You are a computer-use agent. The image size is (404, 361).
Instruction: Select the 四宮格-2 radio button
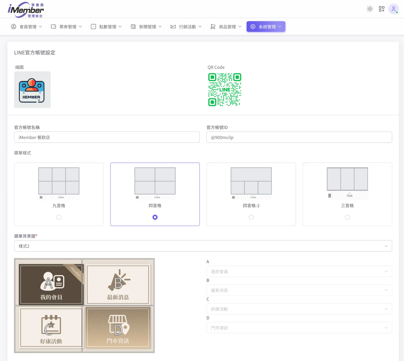coord(251,217)
